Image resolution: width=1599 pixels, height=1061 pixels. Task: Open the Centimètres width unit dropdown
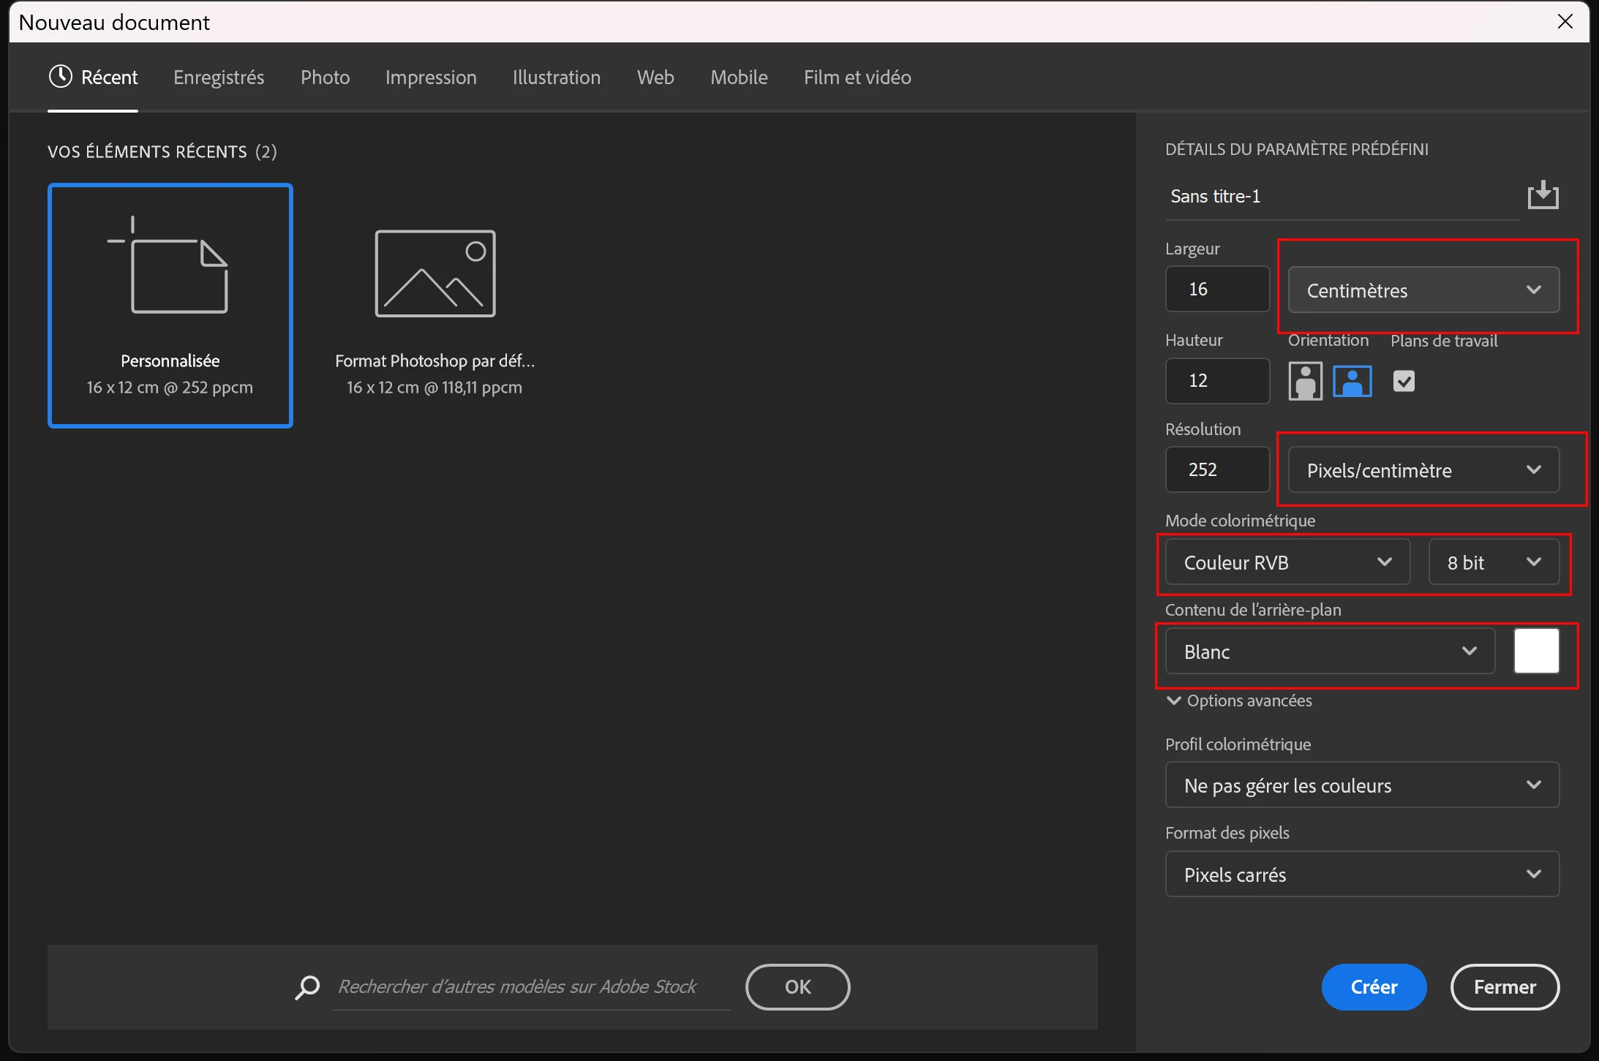1423,290
